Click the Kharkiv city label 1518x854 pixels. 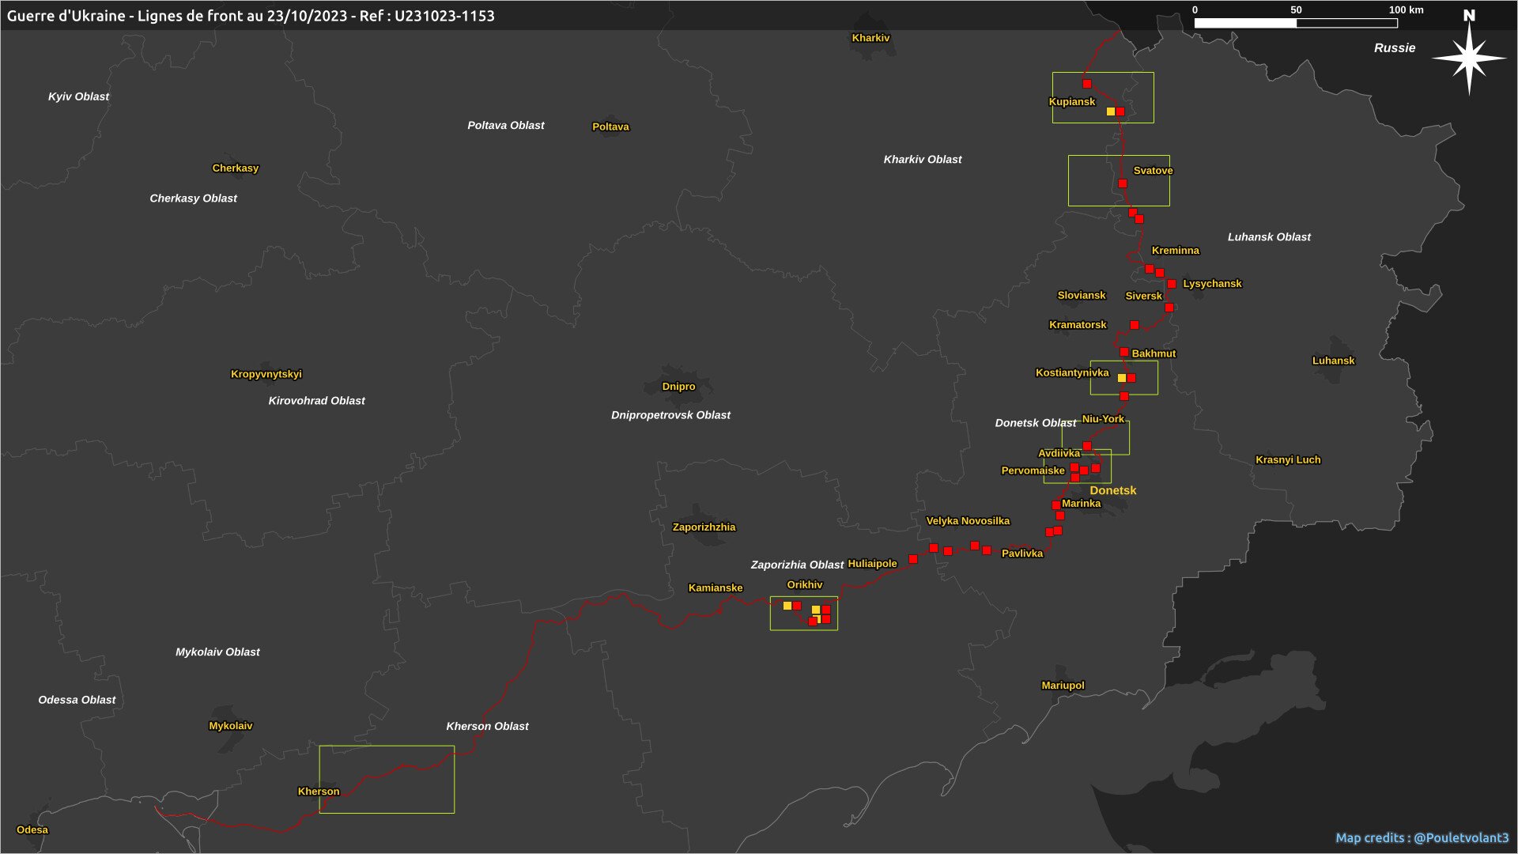click(870, 38)
